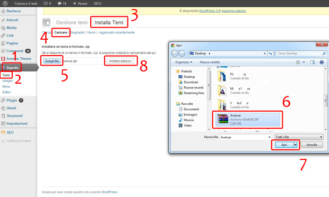The height and width of the screenshot is (197, 329).
Task: Refresh the Desktop folder view
Action: tap(270, 53)
